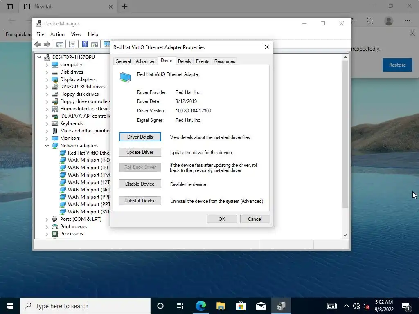Click the Edge tab actions menu icon

coord(10,7)
